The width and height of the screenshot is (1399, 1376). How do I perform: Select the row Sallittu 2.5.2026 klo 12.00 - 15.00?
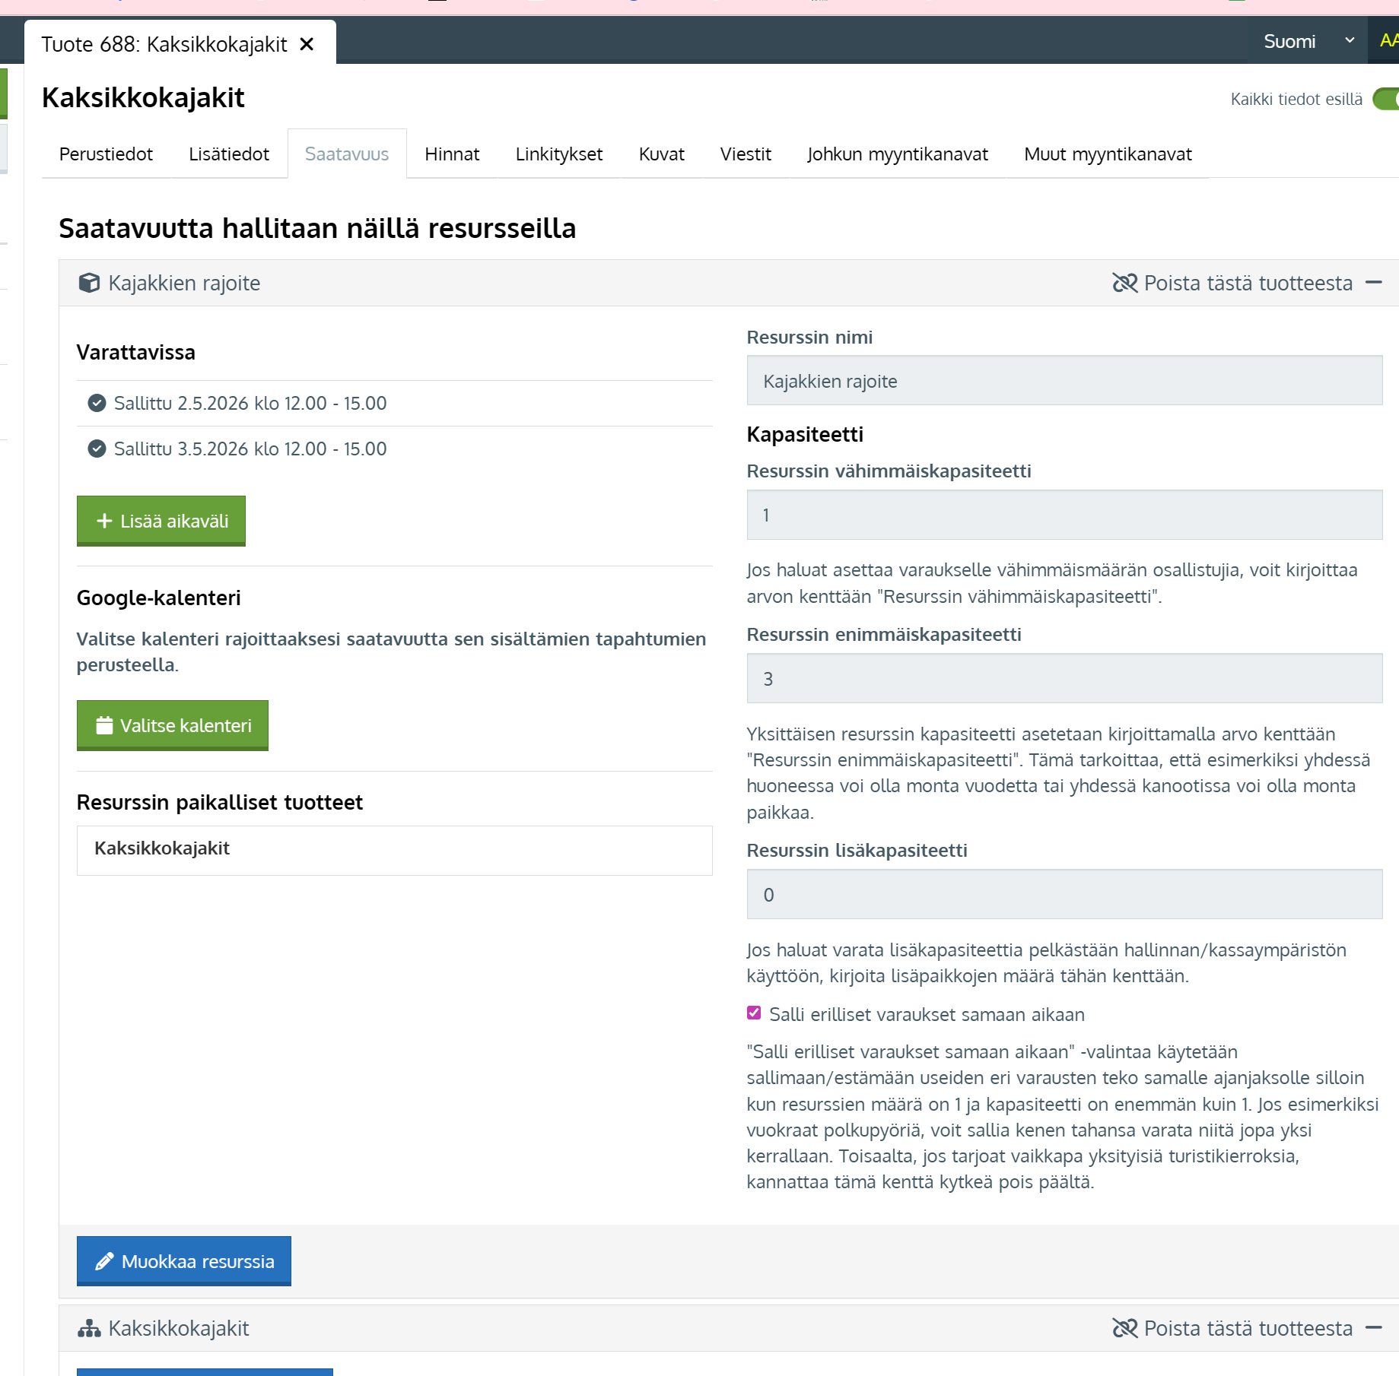pyautogui.click(x=395, y=403)
